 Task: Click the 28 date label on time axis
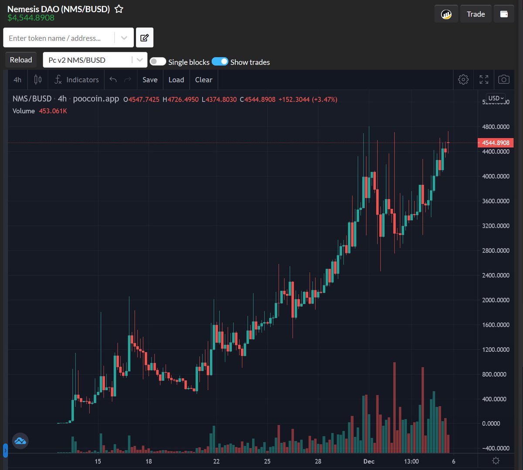[318, 461]
